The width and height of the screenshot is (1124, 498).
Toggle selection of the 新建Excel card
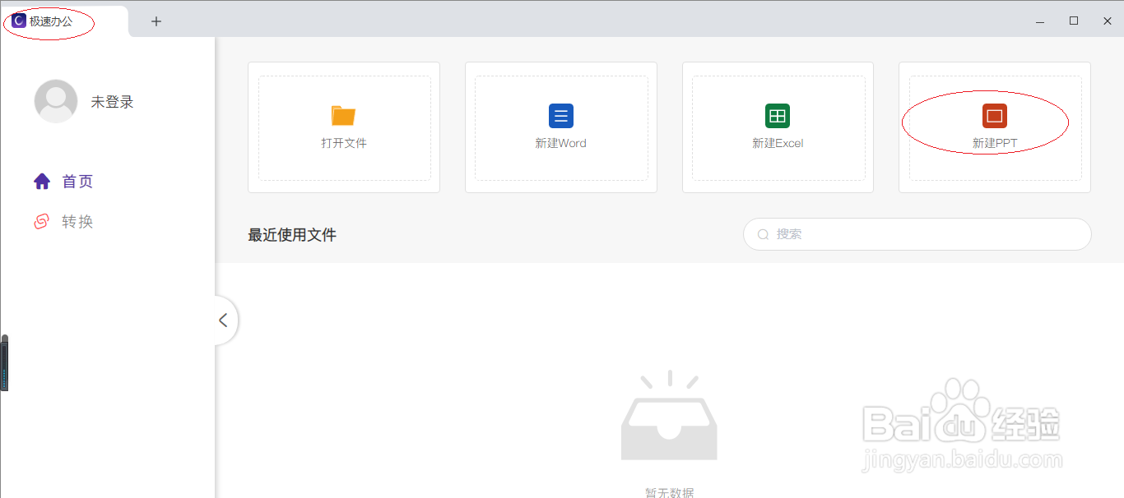point(778,127)
